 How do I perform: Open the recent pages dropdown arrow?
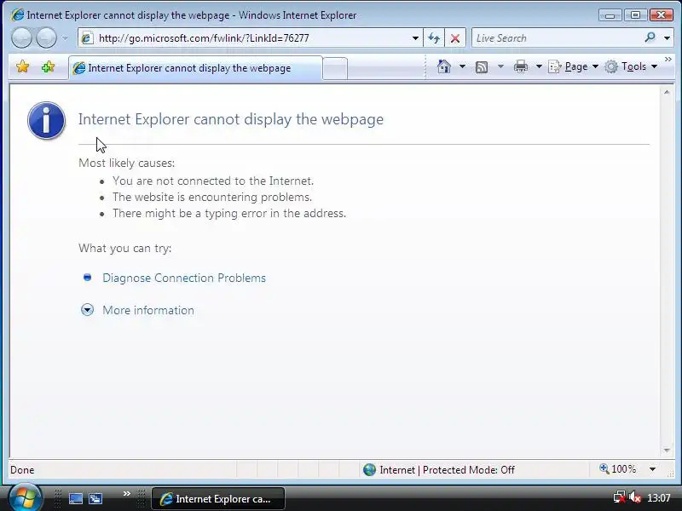coord(66,38)
